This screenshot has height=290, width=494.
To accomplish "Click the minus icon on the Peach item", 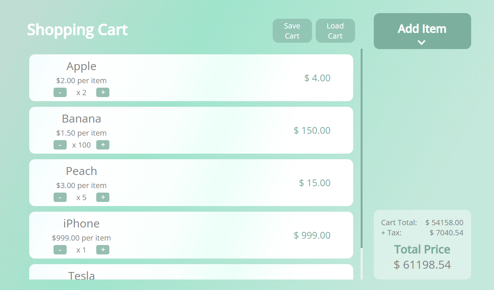I will pyautogui.click(x=60, y=197).
